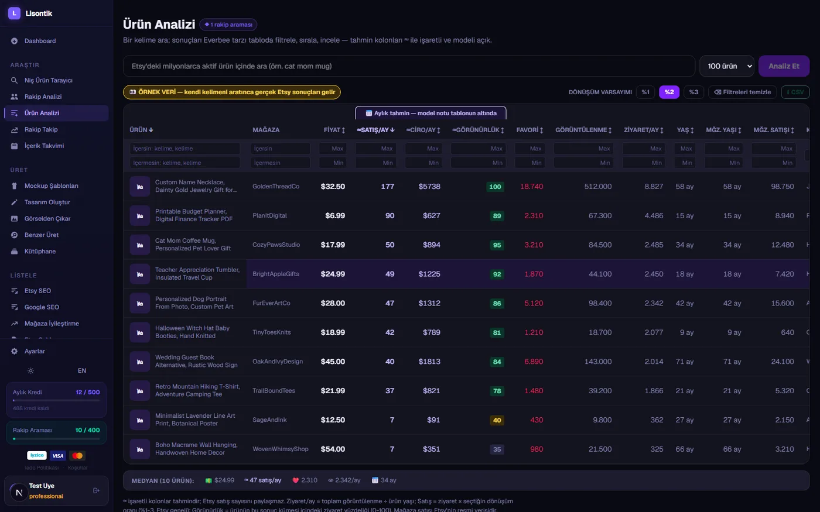This screenshot has width=820, height=512.
Task: Click the Benzer Üret icon
Action: click(x=14, y=235)
